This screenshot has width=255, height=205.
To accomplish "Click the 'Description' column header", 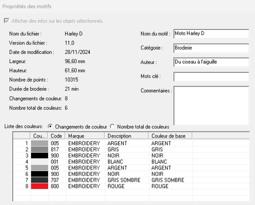I will pyautogui.click(x=127, y=136).
